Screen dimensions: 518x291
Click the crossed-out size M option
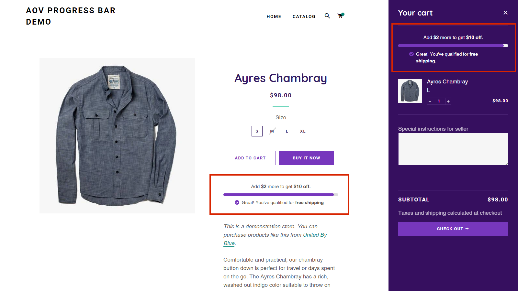tap(272, 131)
